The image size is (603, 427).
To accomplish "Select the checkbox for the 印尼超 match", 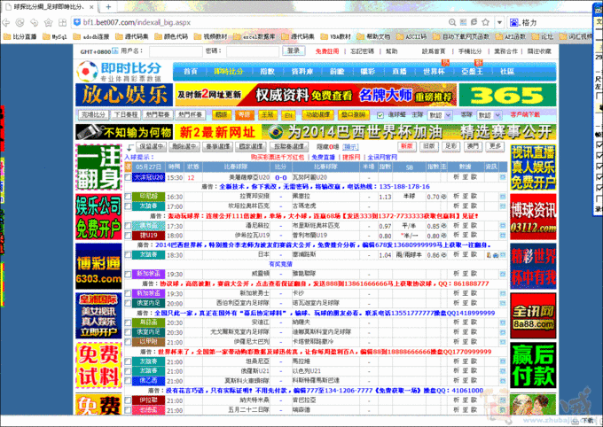I will point(128,197).
